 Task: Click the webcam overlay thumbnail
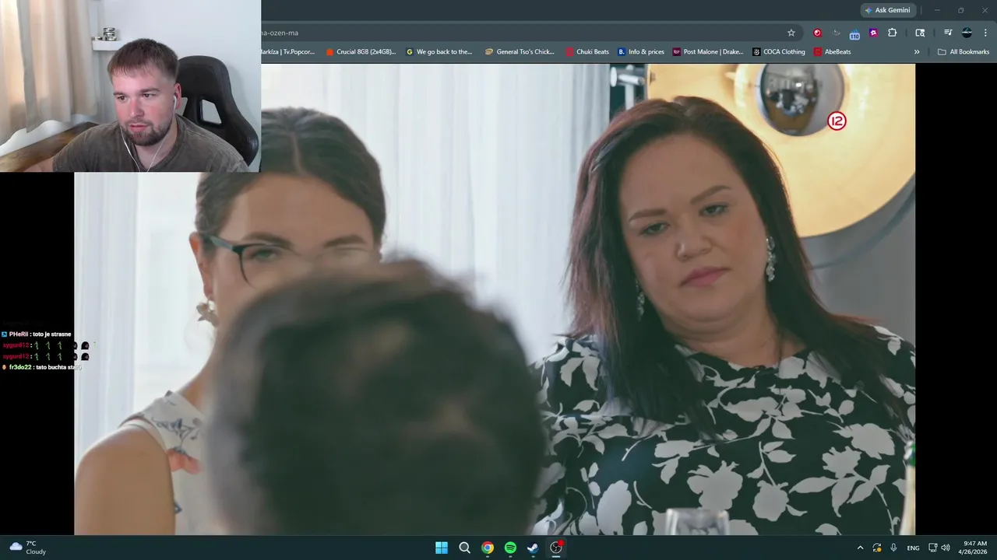[x=130, y=86]
